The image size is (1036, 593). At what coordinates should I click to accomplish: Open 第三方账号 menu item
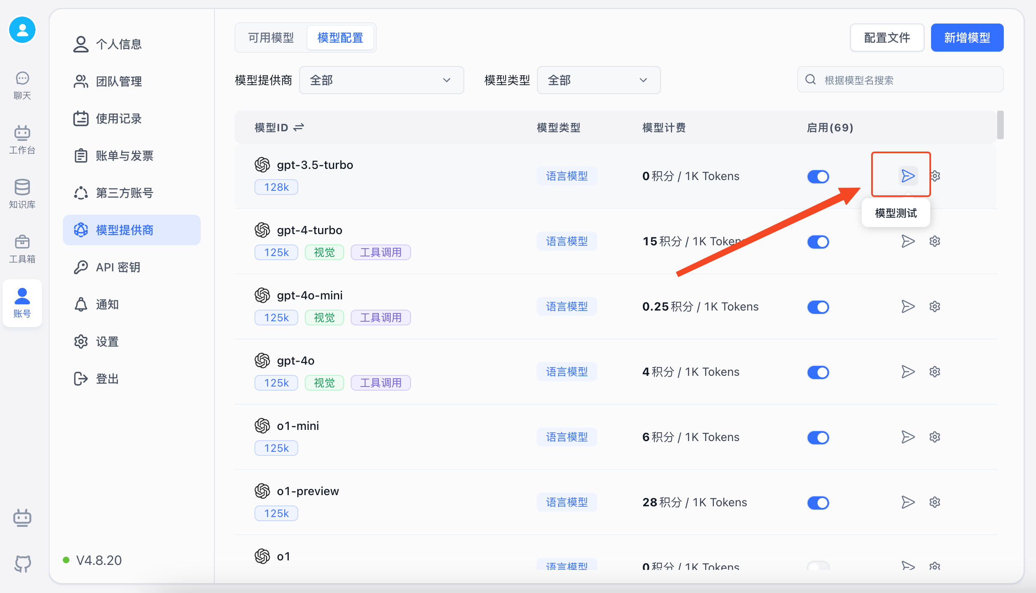(x=124, y=193)
